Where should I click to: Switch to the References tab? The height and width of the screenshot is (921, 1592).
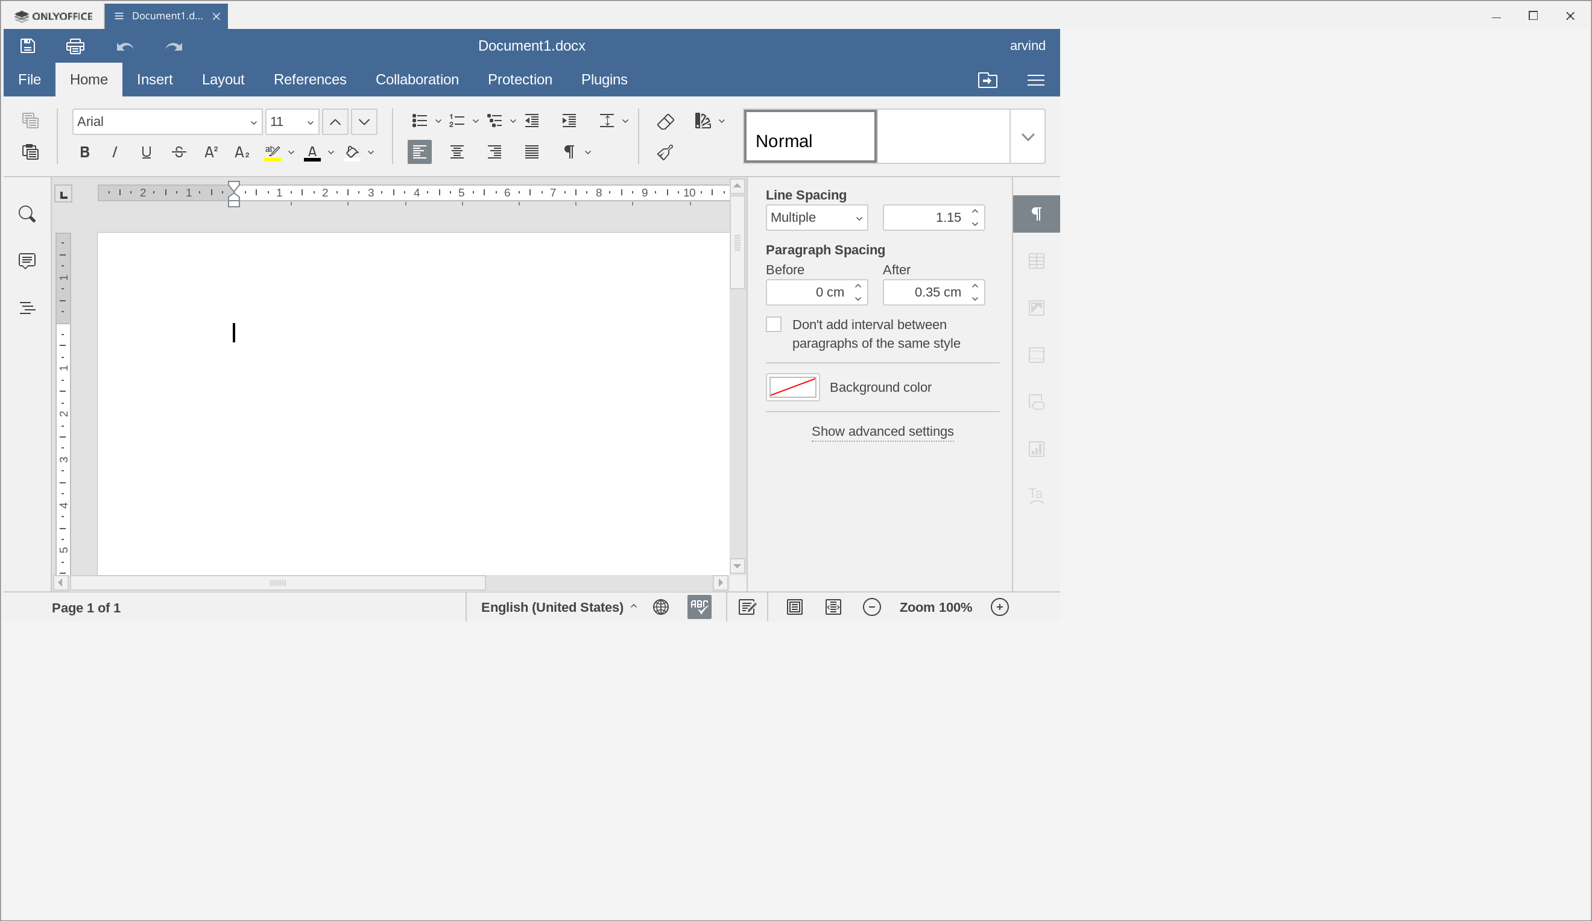click(310, 80)
